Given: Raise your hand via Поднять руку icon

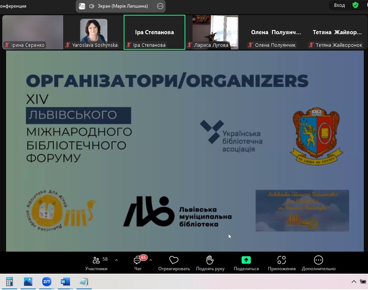Looking at the screenshot, I should [x=209, y=260].
